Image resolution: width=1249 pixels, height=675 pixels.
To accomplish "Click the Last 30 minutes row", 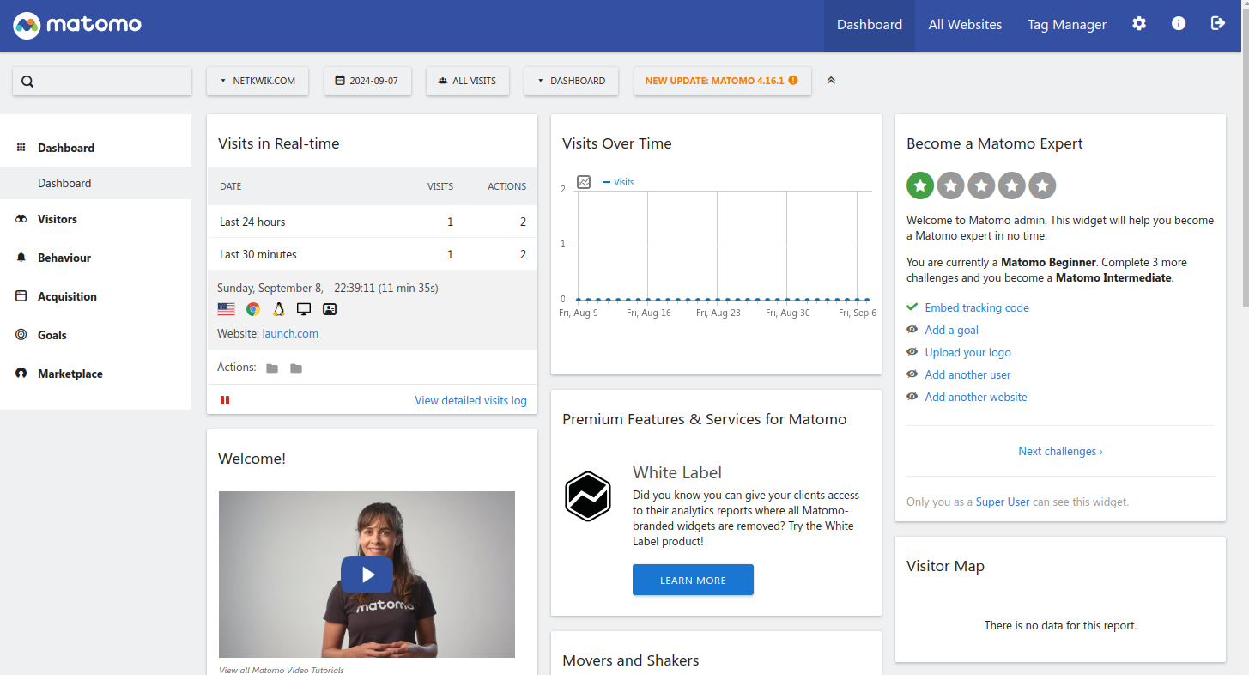I will (x=372, y=254).
